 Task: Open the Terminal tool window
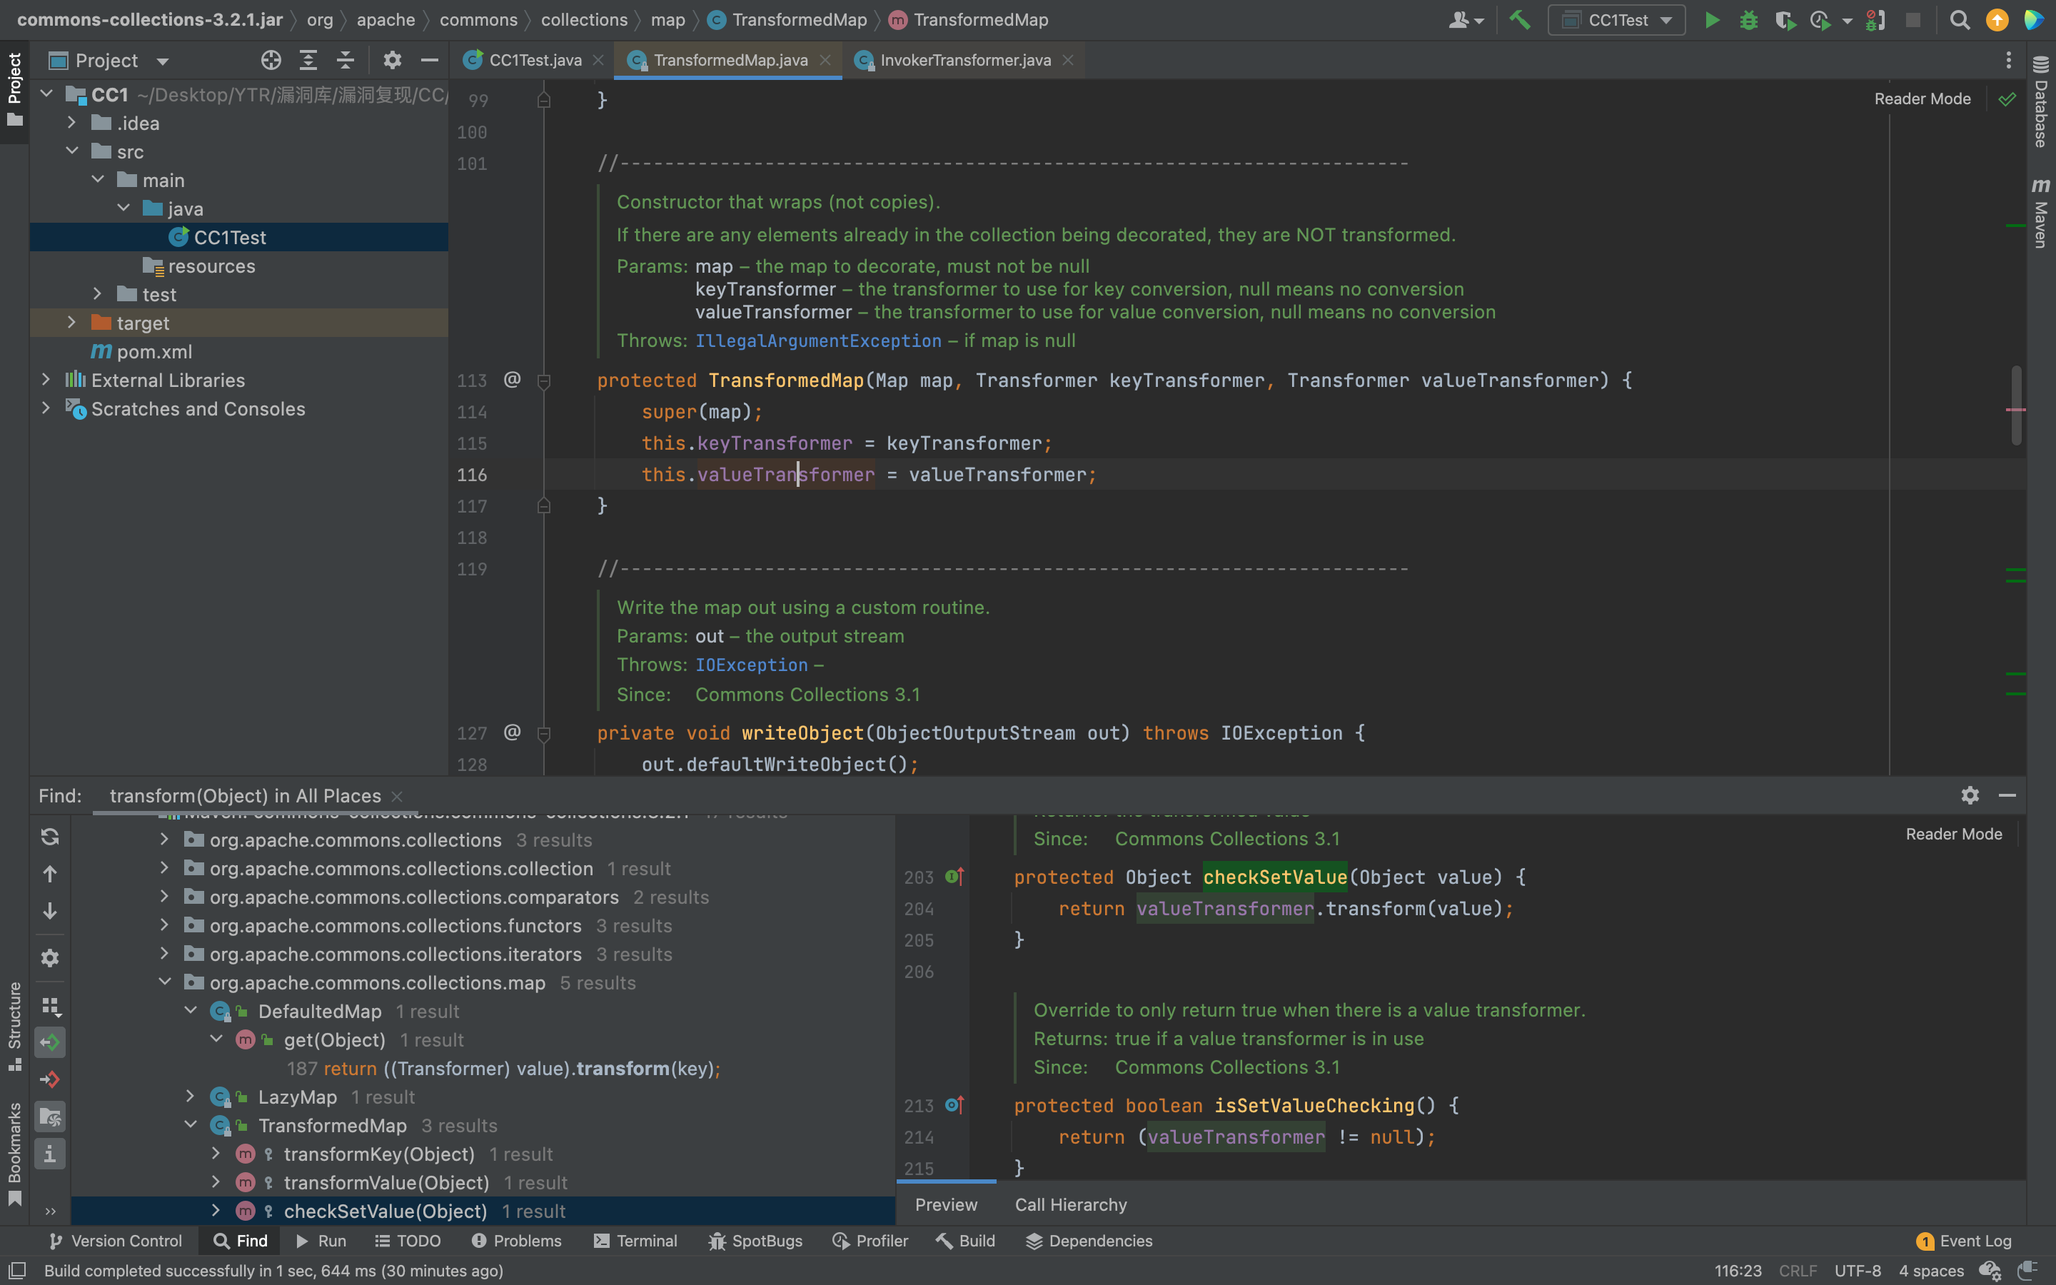pyautogui.click(x=635, y=1241)
